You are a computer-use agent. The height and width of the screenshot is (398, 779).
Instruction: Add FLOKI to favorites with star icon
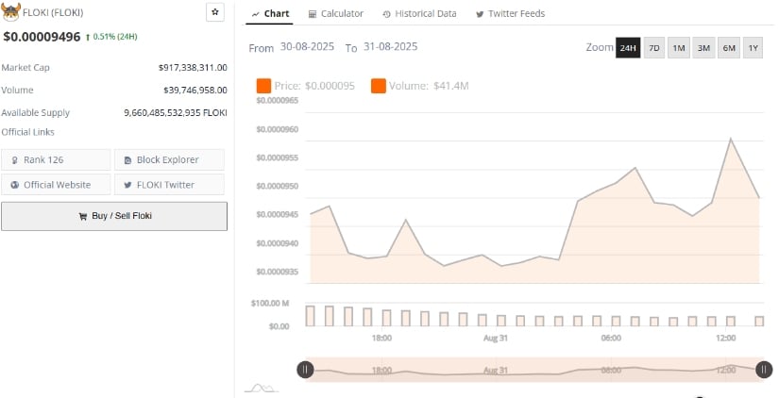[215, 12]
